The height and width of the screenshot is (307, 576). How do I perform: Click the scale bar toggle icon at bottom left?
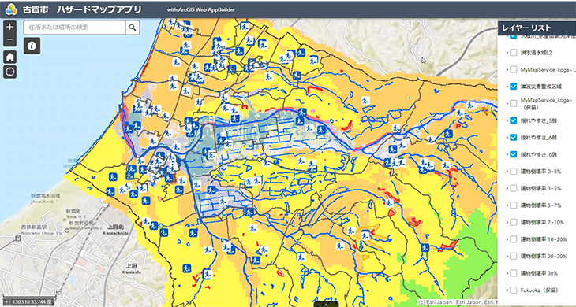6,301
